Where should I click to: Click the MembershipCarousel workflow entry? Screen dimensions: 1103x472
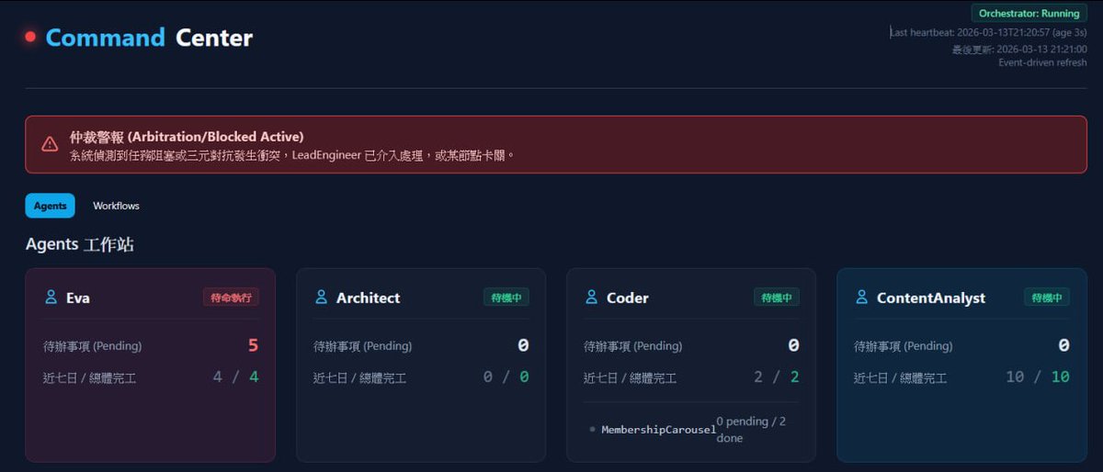click(x=658, y=430)
